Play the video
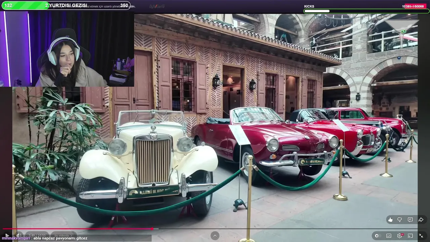 (x=7, y=236)
